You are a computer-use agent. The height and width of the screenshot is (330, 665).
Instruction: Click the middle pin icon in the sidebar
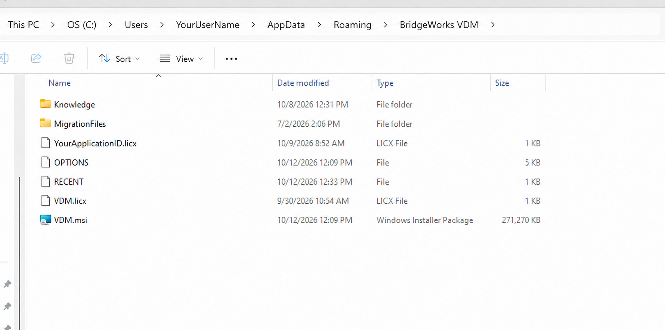tap(7, 306)
